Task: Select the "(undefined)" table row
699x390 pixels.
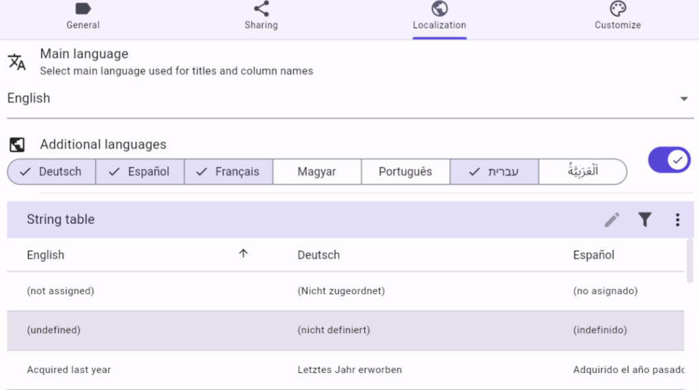Action: 341,331
